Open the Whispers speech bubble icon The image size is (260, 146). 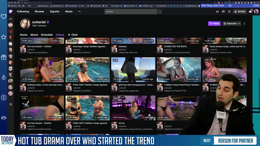click(x=229, y=12)
